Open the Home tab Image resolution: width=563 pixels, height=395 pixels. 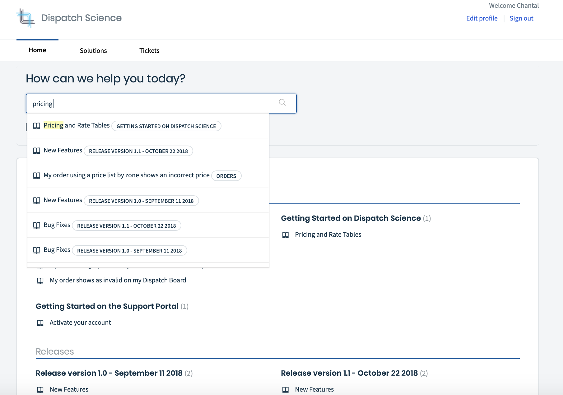(x=37, y=50)
